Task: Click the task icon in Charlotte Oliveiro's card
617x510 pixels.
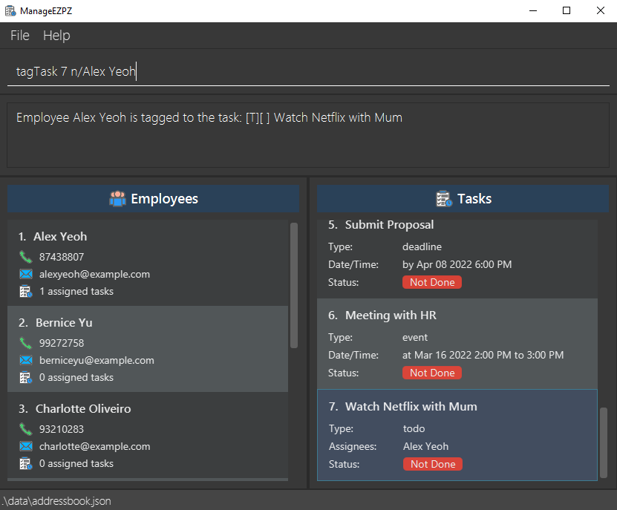Action: pyautogui.click(x=26, y=463)
